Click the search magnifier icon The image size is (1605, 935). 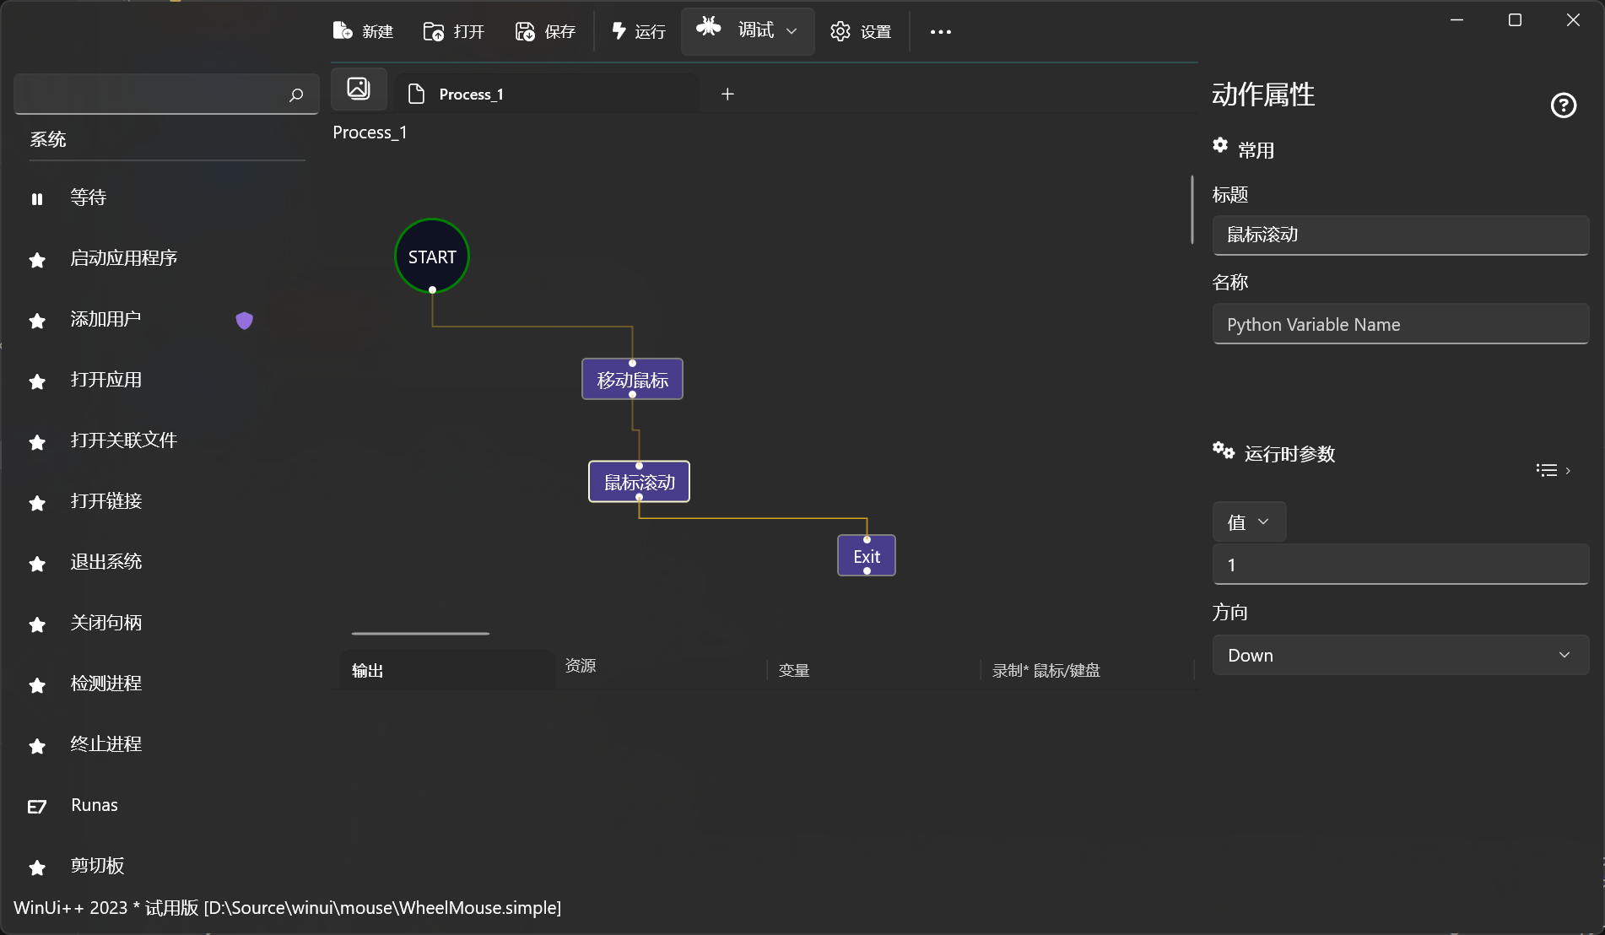(296, 95)
